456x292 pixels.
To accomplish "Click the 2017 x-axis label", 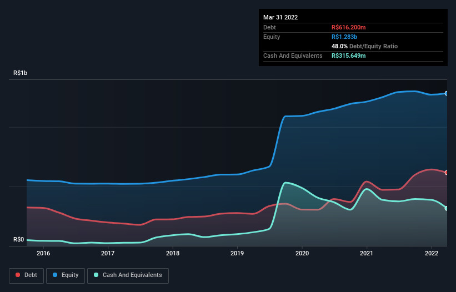I will pos(108,253).
